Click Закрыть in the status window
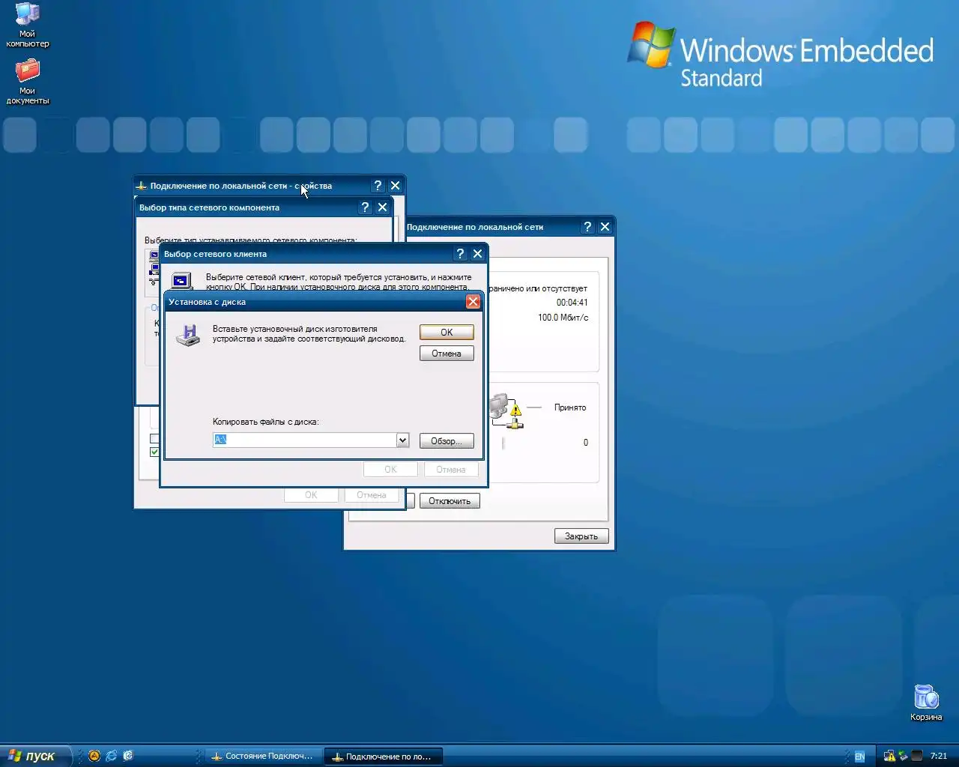 tap(581, 536)
